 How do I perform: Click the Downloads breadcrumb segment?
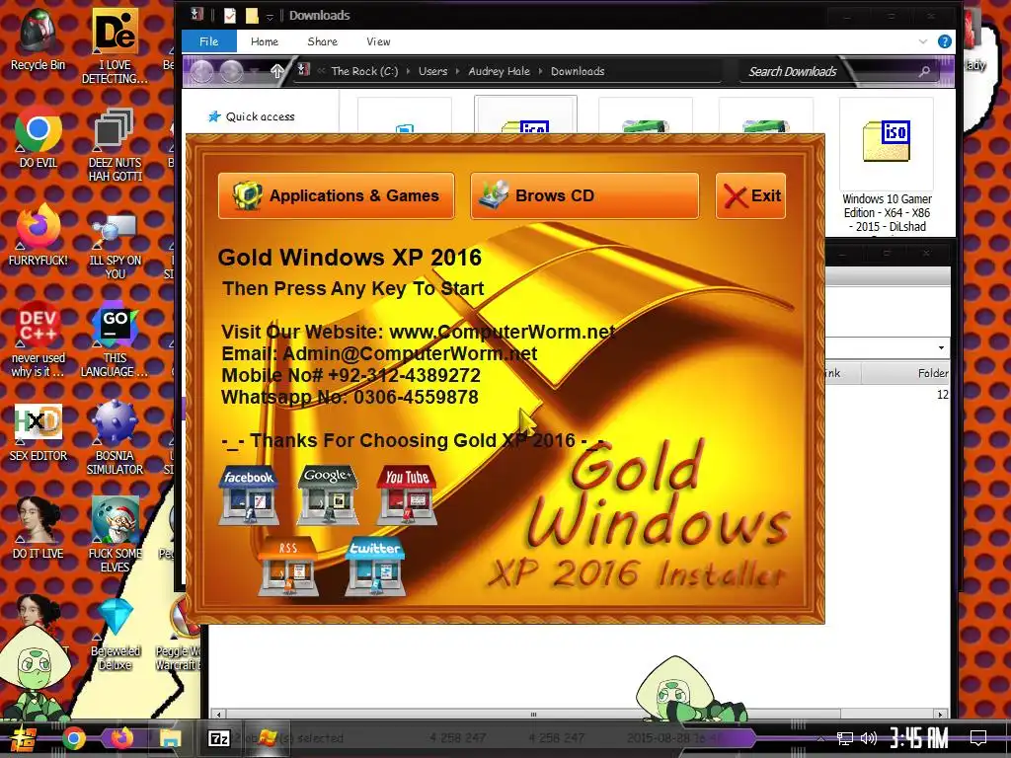coord(578,71)
